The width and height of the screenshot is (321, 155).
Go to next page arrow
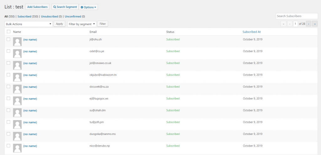coord(308,24)
